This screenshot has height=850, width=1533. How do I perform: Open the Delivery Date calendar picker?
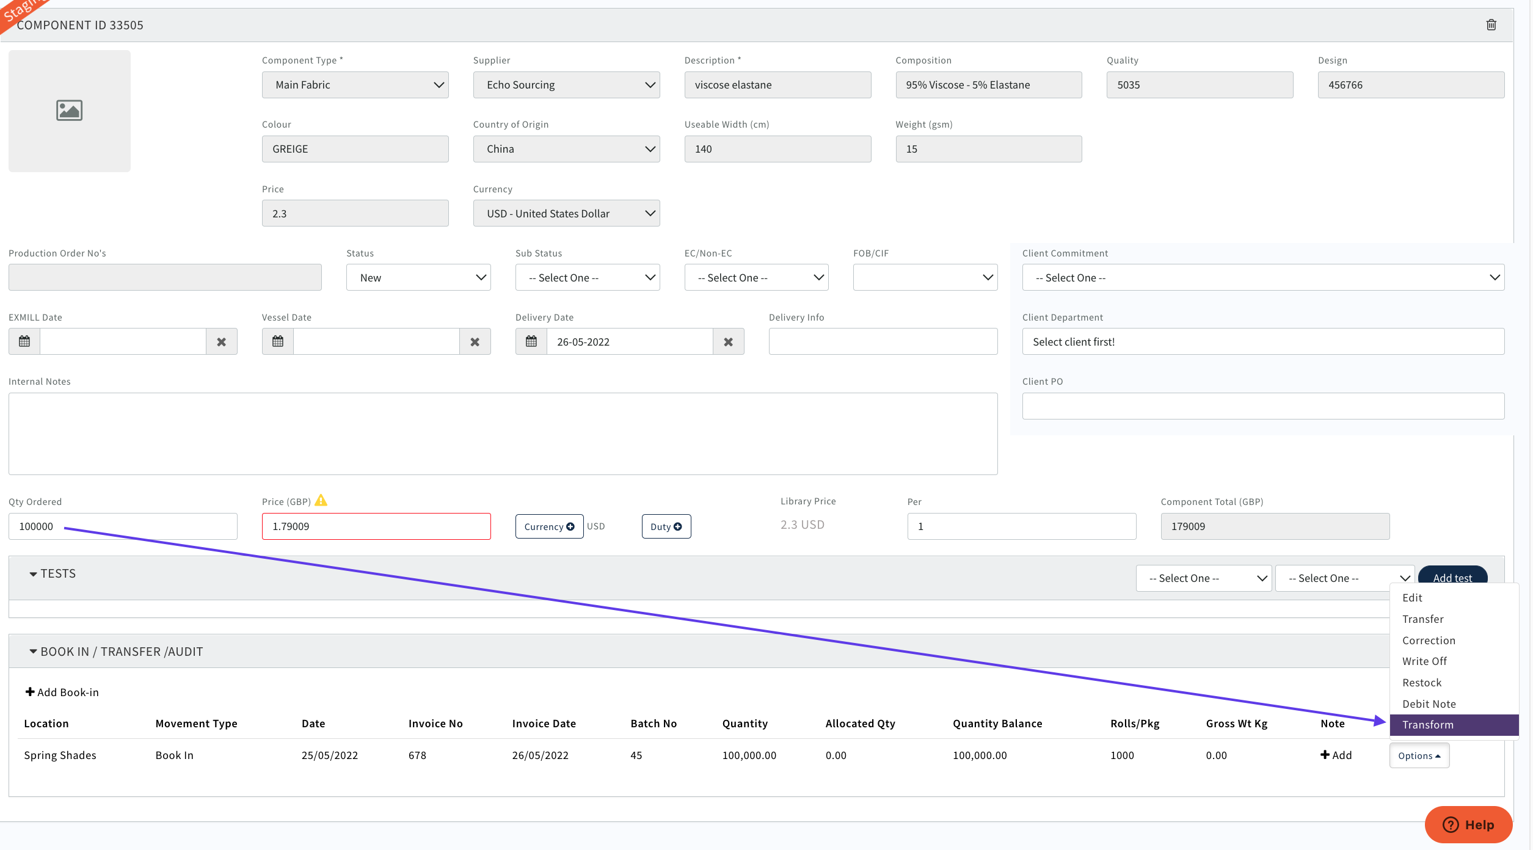click(531, 341)
